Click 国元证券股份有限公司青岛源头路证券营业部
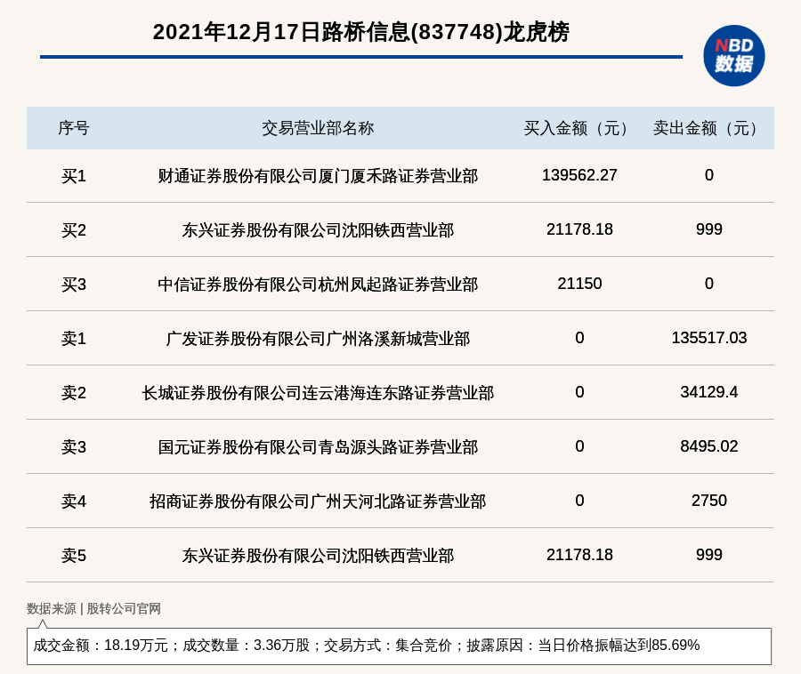 pyautogui.click(x=318, y=447)
